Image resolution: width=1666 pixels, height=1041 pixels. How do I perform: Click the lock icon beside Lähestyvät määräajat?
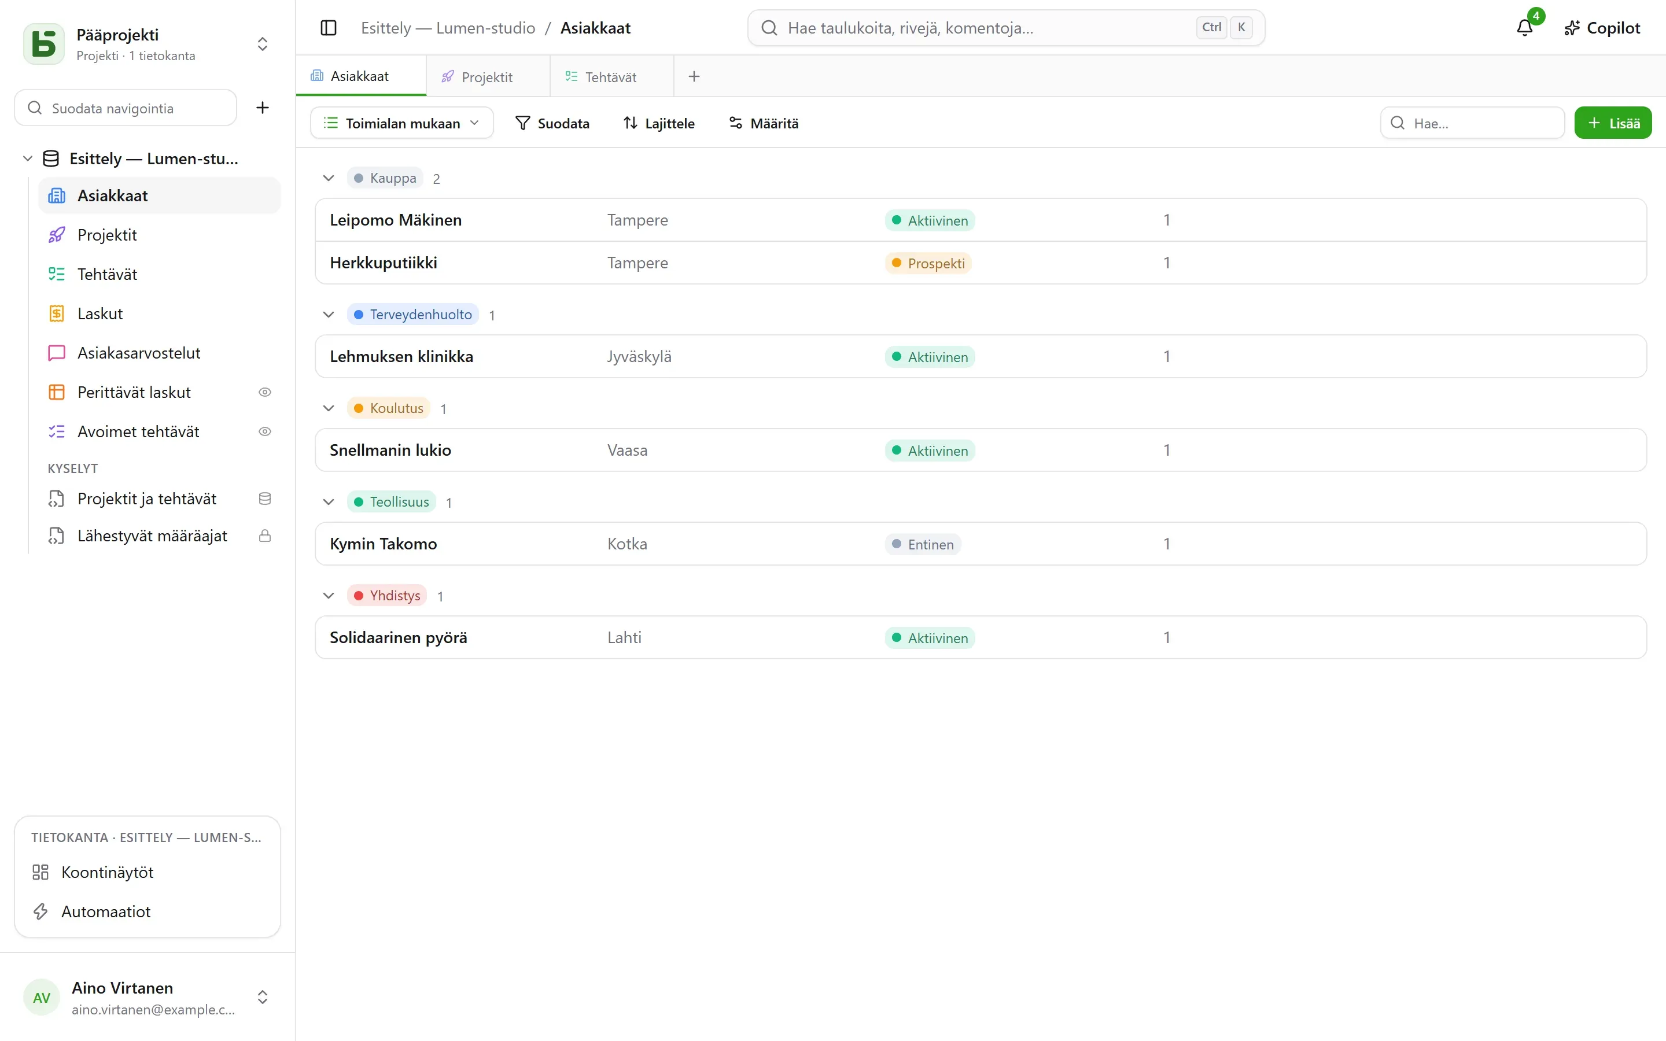click(264, 536)
